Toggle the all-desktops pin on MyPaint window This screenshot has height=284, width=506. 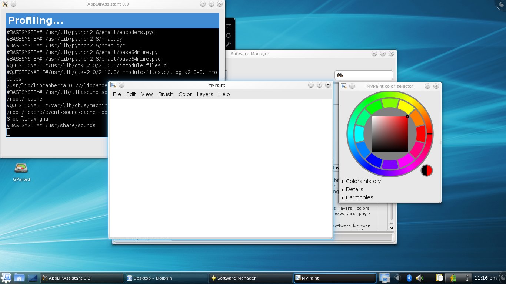point(121,85)
